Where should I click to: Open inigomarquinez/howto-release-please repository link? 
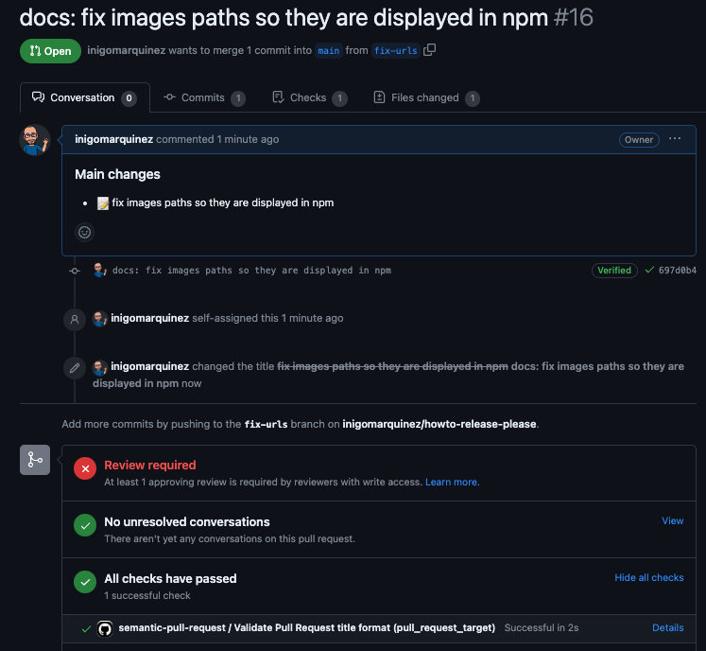pyautogui.click(x=439, y=424)
